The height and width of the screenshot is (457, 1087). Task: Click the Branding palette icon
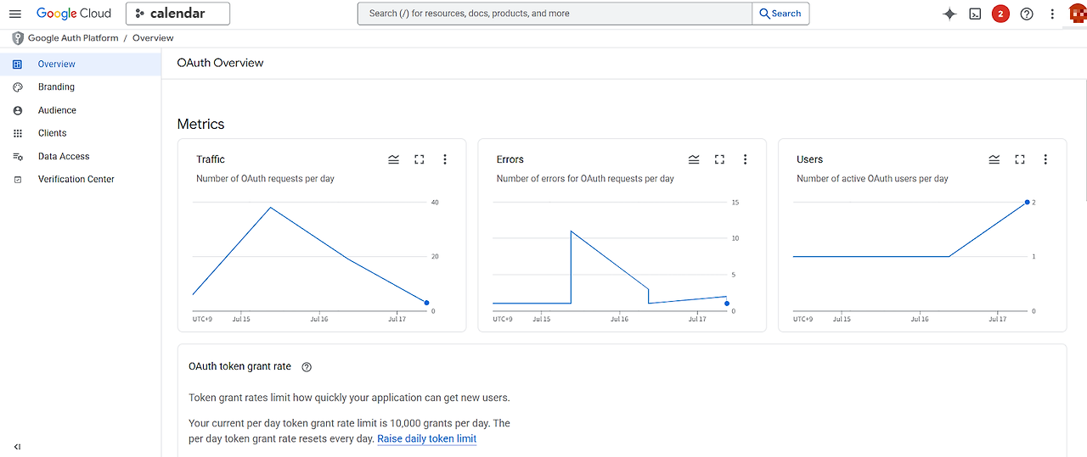(x=17, y=87)
